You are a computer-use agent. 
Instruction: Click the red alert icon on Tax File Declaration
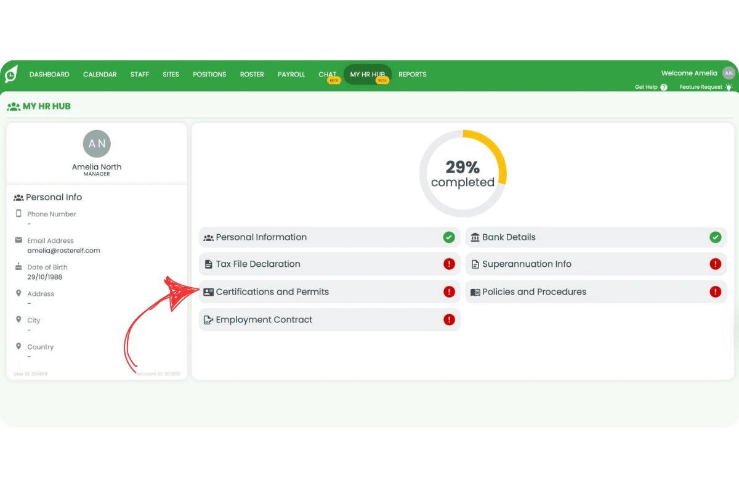pyautogui.click(x=449, y=264)
